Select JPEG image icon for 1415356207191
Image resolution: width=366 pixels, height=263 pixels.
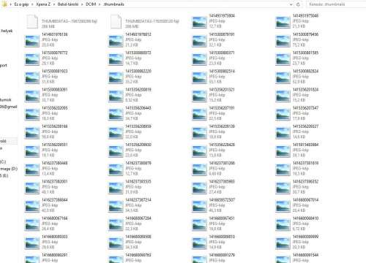pos(199,115)
